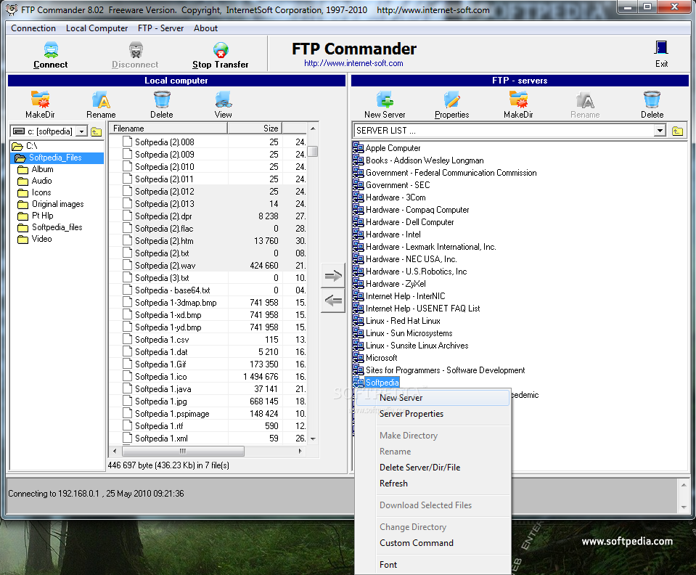Click the file list scroll down arrow

(313, 439)
